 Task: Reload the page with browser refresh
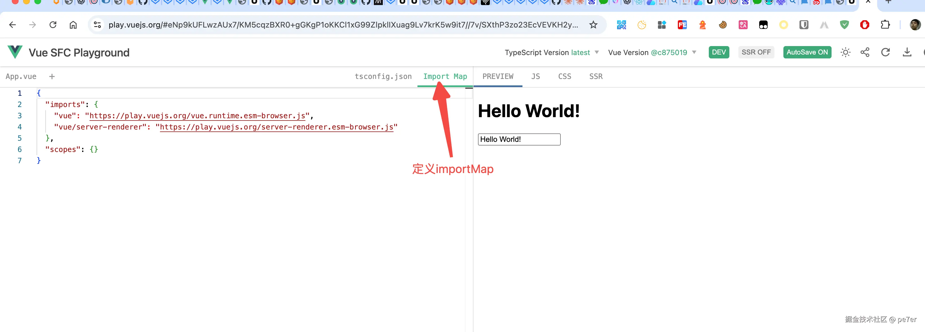coord(53,25)
